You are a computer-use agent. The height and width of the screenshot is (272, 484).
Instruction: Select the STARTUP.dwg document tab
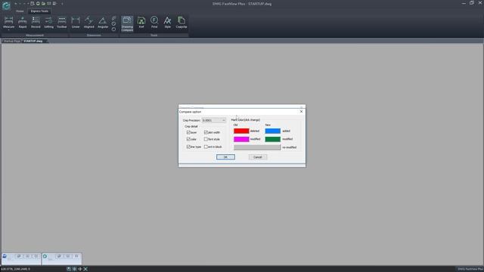tap(33, 41)
